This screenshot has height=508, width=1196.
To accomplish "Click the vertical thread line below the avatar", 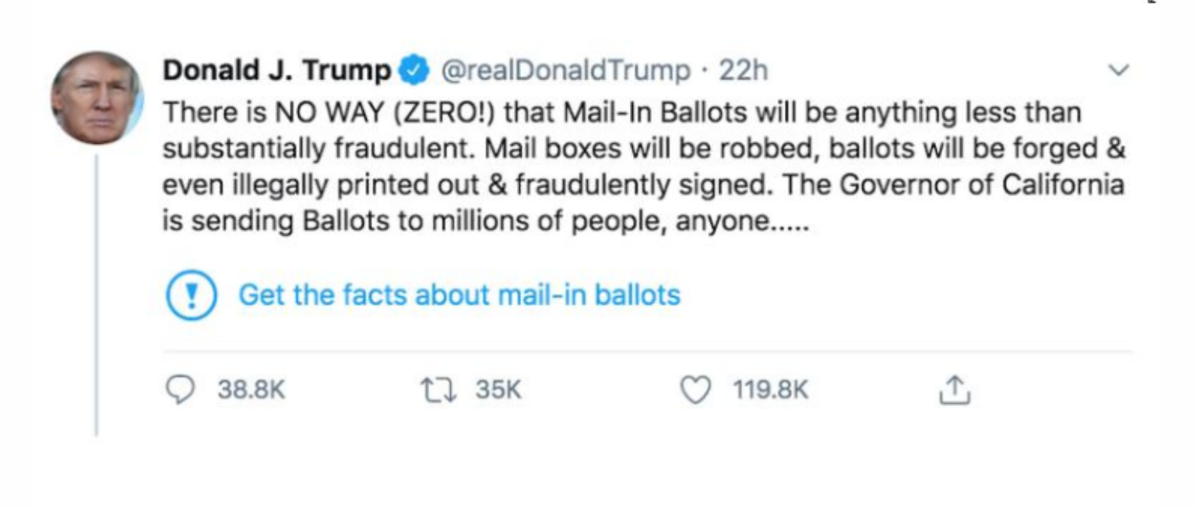I will (x=97, y=296).
